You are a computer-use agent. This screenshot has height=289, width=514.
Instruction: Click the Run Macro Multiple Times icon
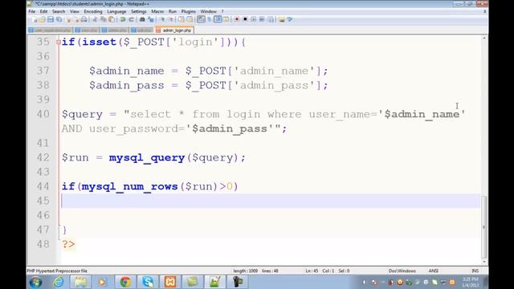pyautogui.click(x=262, y=19)
